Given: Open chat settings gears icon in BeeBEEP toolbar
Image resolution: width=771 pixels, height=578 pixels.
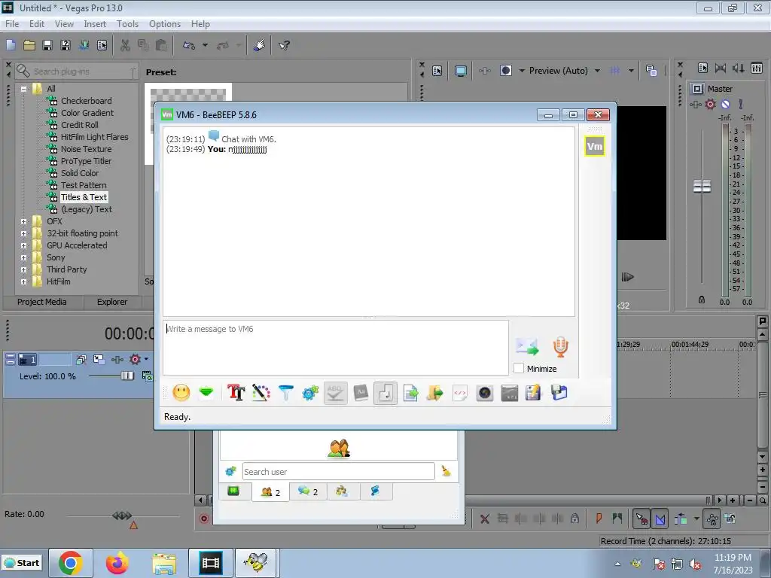Looking at the screenshot, I should [310, 393].
